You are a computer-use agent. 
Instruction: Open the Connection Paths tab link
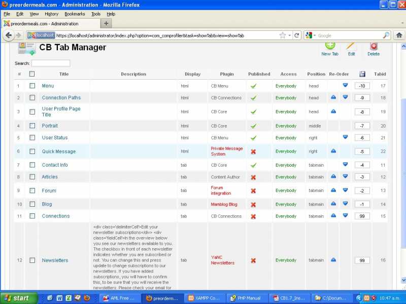click(x=61, y=97)
